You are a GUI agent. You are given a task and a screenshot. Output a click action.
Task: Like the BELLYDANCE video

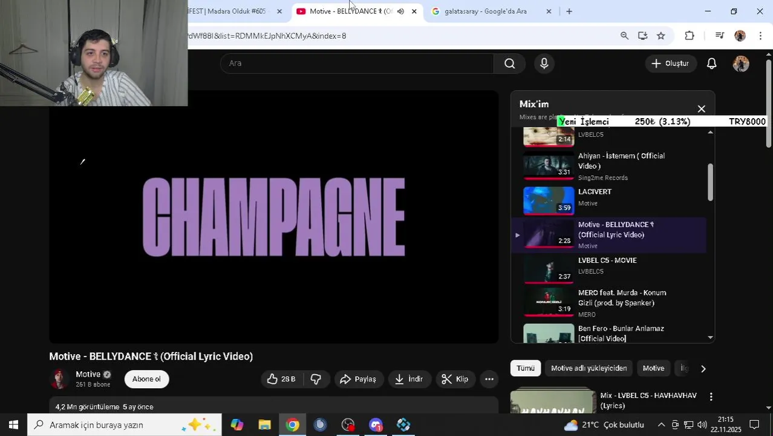(281, 379)
